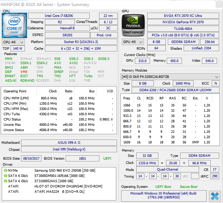Click the ASUS X99-A II motherboard field
The image size is (223, 203).
pos(69,143)
